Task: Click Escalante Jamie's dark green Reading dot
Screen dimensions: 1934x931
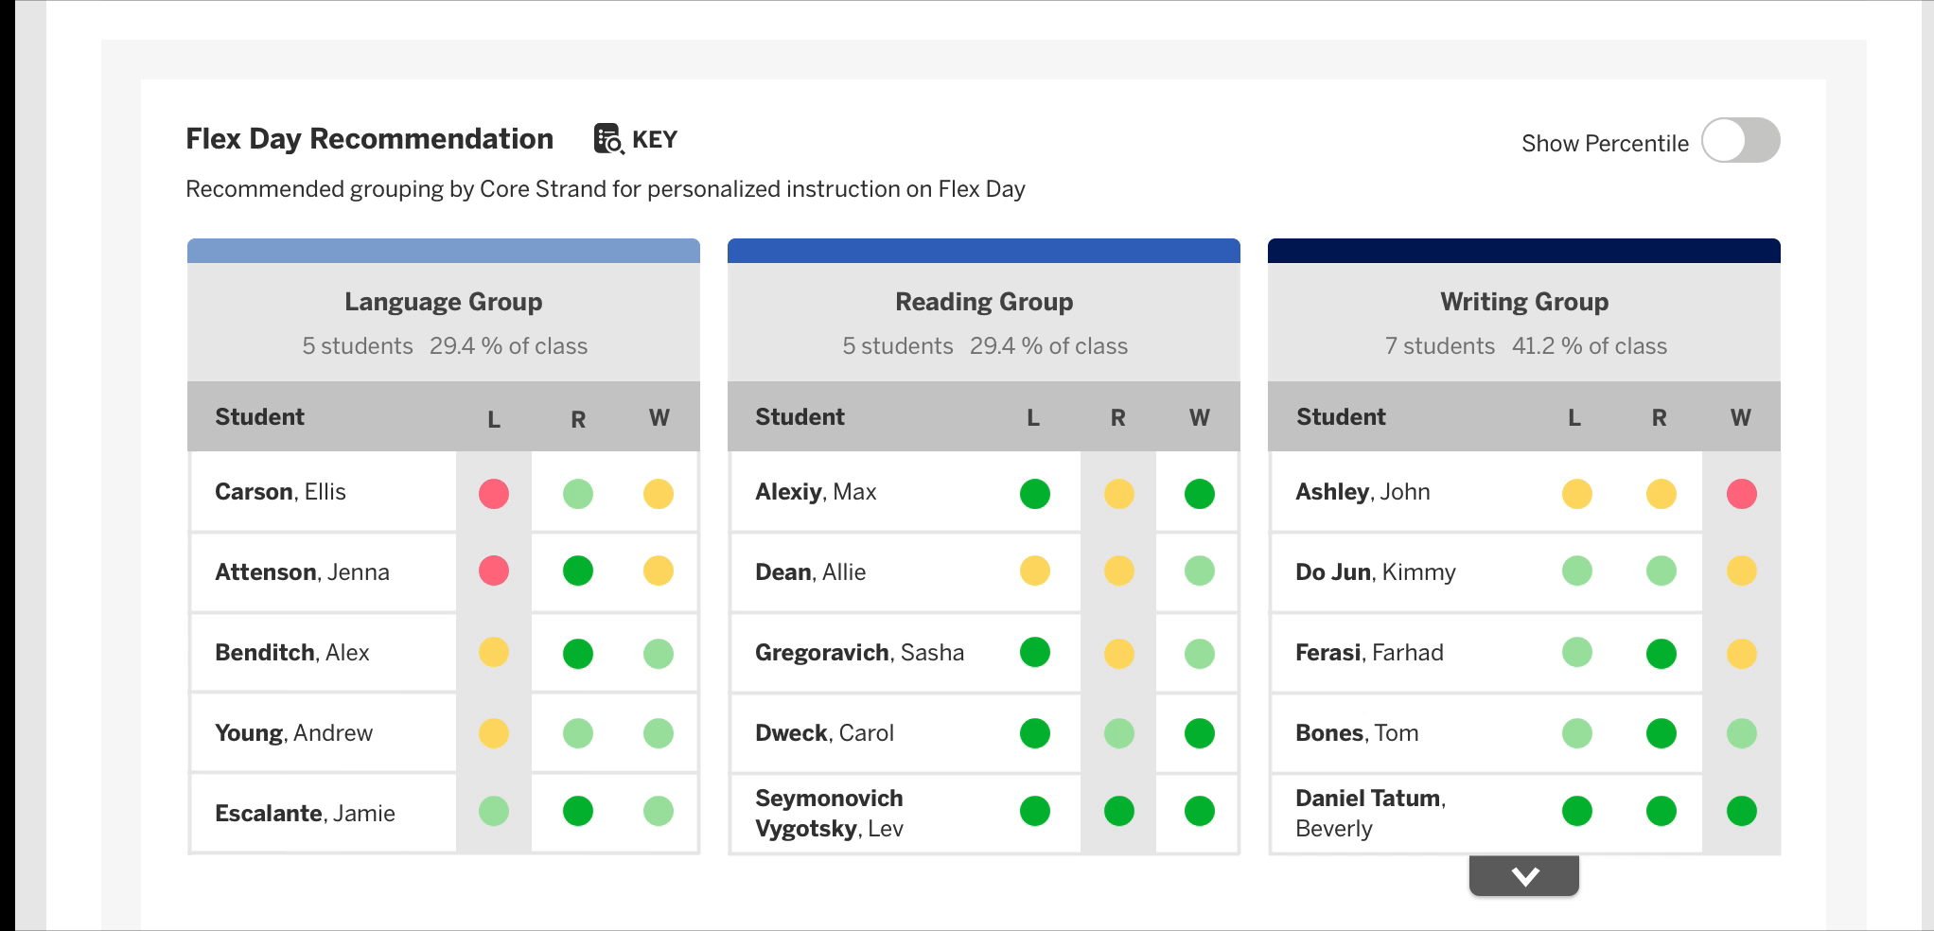Action: click(x=577, y=811)
